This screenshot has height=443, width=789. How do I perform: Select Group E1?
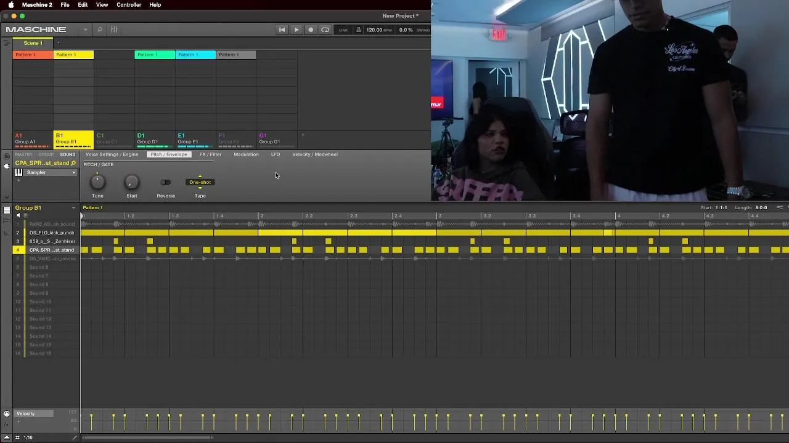click(x=195, y=139)
